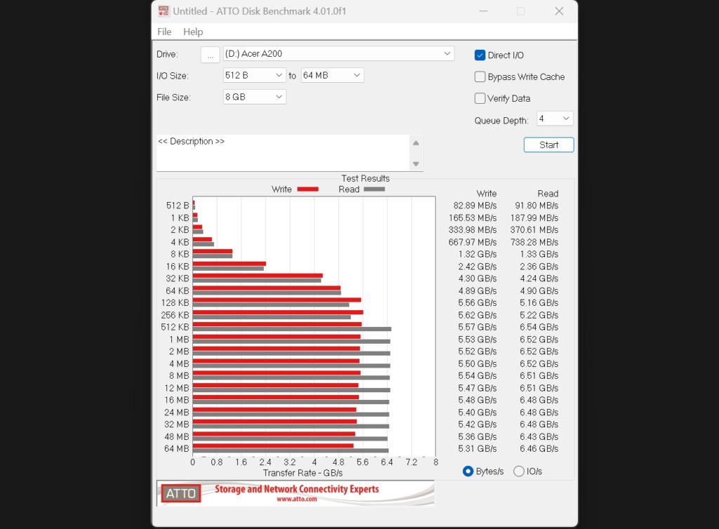Minimize the ATTO Disk Benchmark window
The height and width of the screenshot is (529, 719).
click(x=483, y=11)
